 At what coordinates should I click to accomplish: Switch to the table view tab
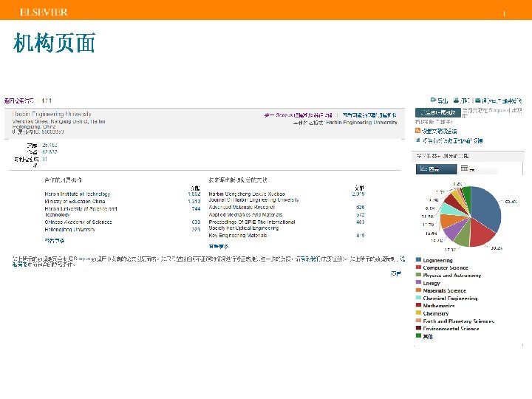click(477, 168)
